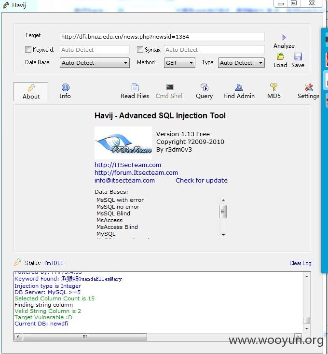Open the Query tool icon
Viewport: 328px width, 354px height.
[x=204, y=87]
